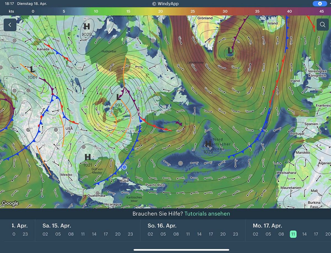Tap the Puerto Rico label on the map
Screen dimensions: 331x253
pos(155,185)
